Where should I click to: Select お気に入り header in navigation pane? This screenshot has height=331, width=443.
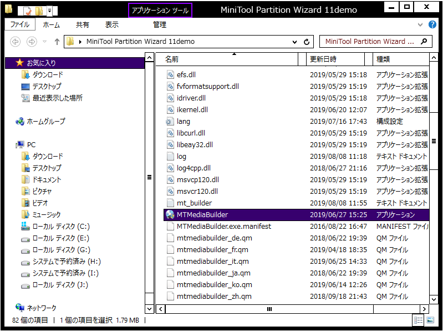click(75, 63)
